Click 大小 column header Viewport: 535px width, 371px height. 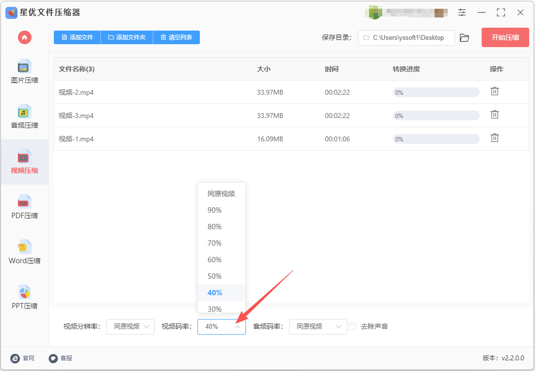click(263, 69)
